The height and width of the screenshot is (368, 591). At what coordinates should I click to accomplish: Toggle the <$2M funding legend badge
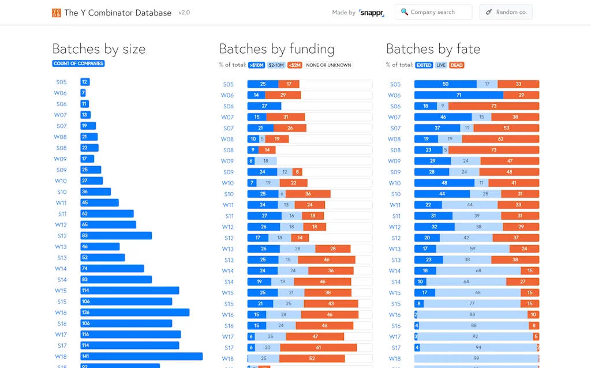click(x=294, y=65)
